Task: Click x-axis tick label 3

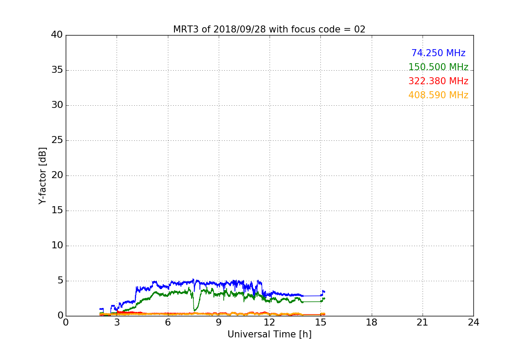Action: pyautogui.click(x=117, y=322)
